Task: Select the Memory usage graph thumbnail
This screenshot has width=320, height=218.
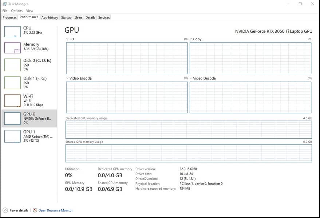Action: click(12, 48)
